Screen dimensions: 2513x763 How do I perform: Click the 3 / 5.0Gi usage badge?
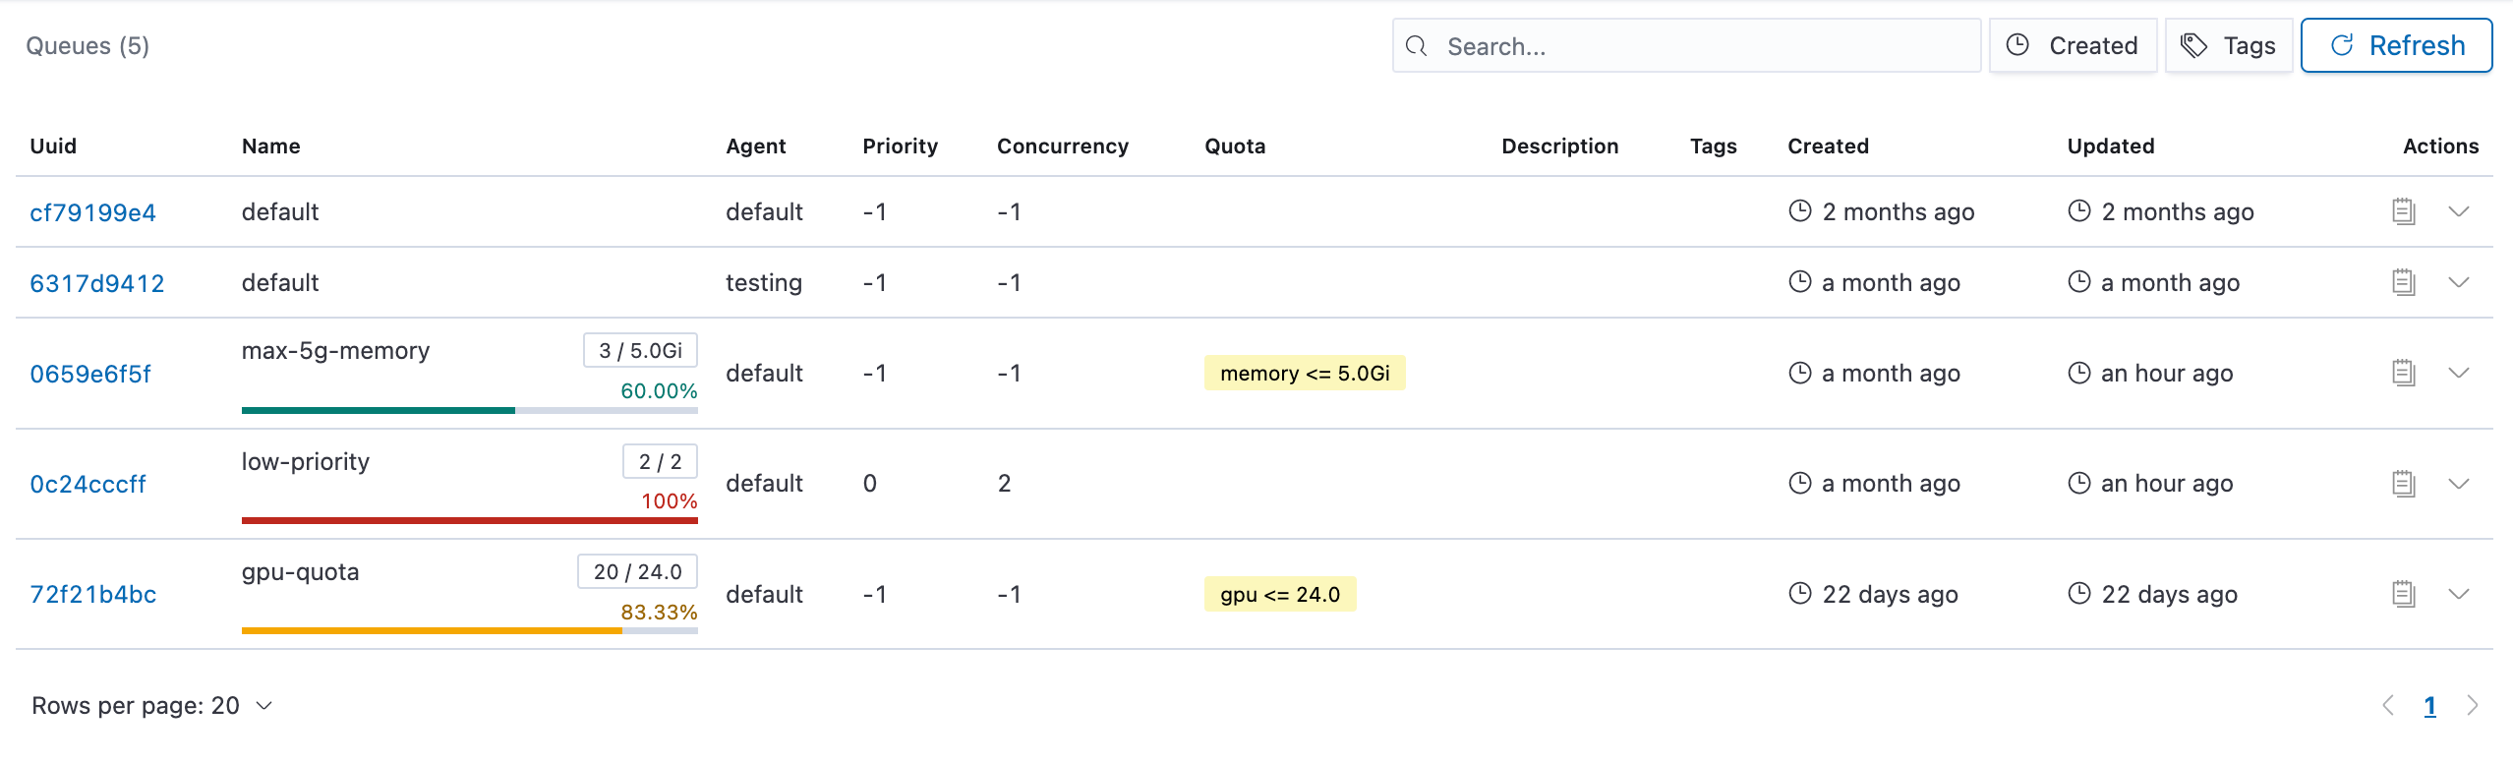[x=640, y=350]
